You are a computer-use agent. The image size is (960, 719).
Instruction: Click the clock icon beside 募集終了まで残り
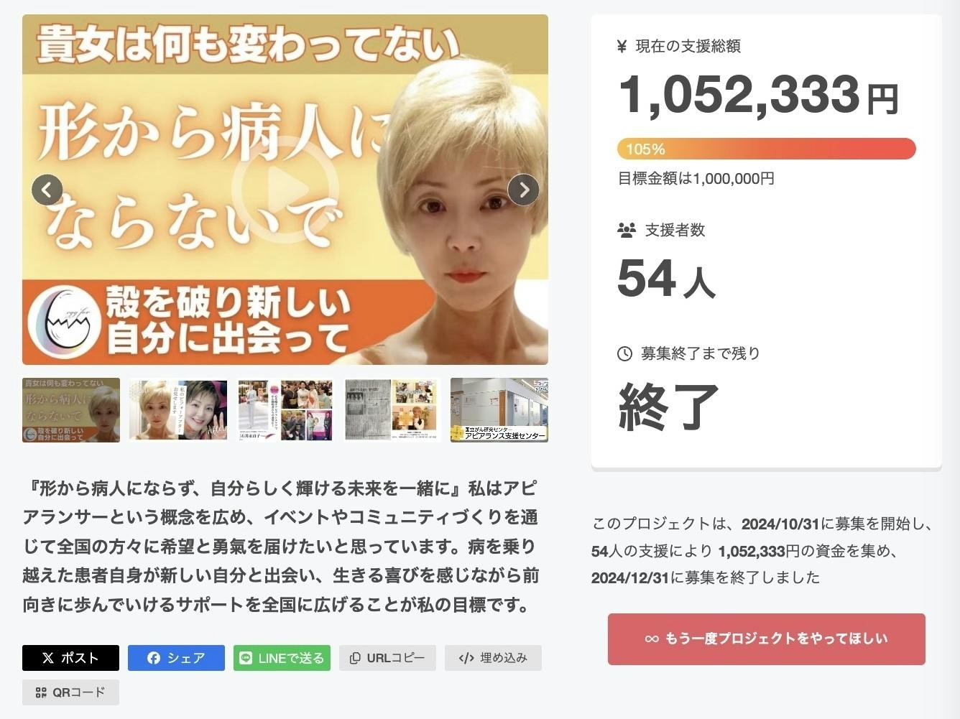[625, 353]
